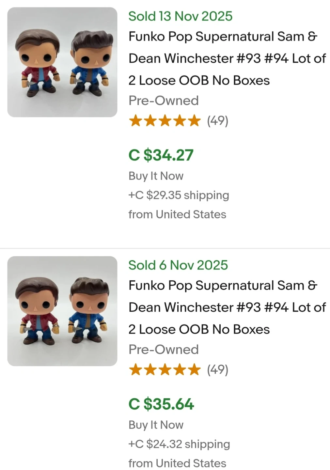Image resolution: width=330 pixels, height=470 pixels.
Task: Click the "Sold 6 Nov 2025" label
Action: click(x=178, y=265)
